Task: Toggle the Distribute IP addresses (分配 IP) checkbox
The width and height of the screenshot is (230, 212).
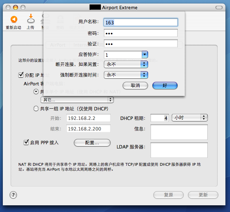Action: click(x=21, y=75)
